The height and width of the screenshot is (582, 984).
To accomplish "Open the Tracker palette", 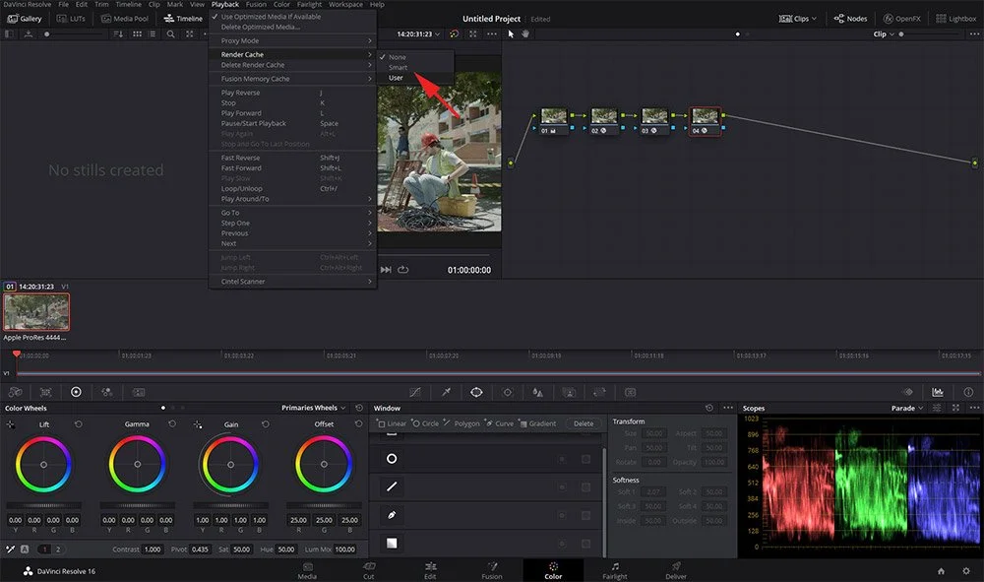I will click(507, 392).
